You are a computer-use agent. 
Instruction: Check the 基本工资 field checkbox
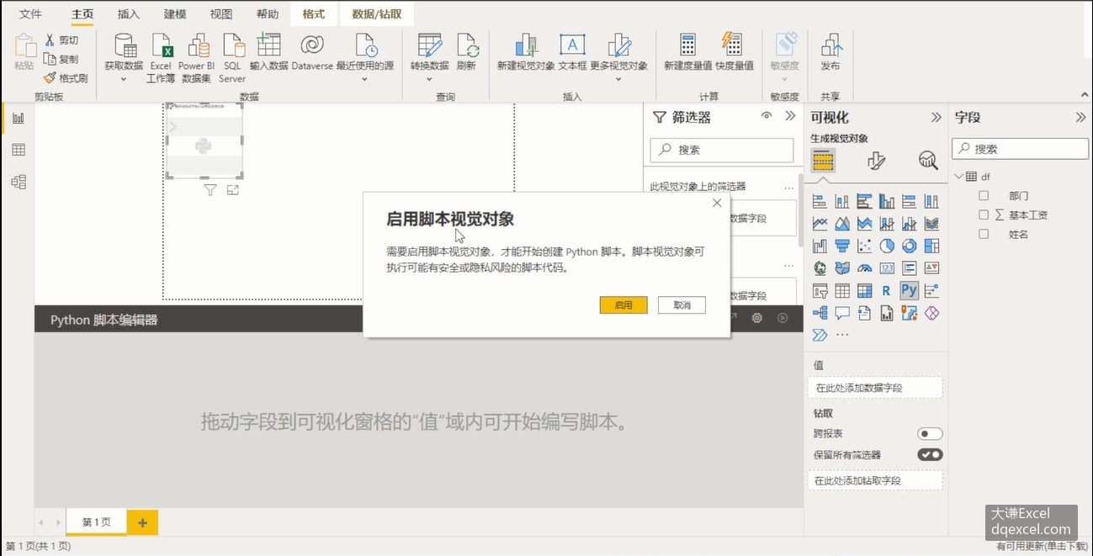tap(984, 214)
